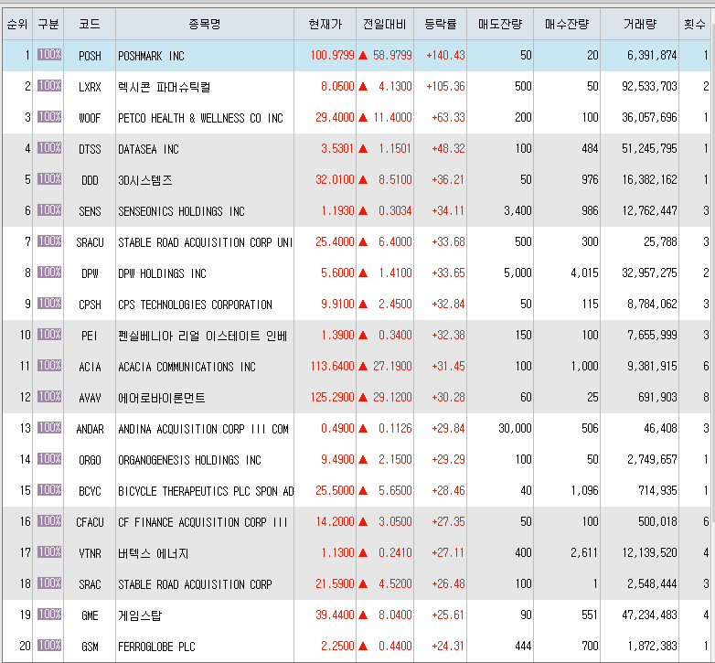
Task: Click the 100% badge in CPSH row
Action: (49, 304)
